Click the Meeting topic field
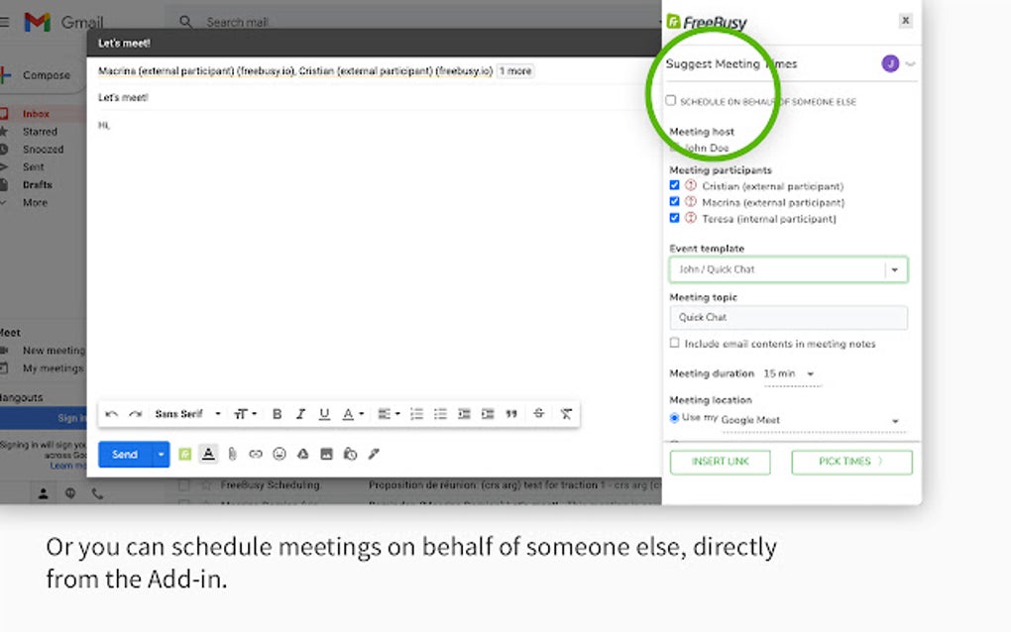The width and height of the screenshot is (1011, 632). point(788,318)
